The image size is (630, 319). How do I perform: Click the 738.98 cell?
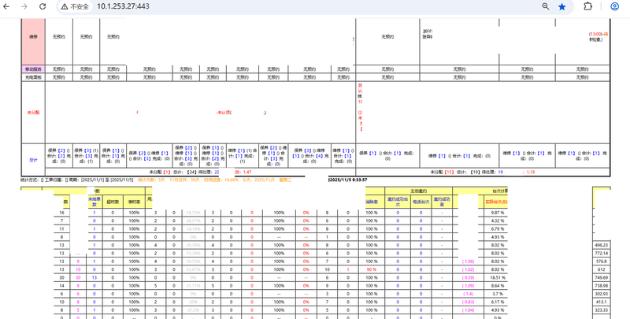point(601,286)
